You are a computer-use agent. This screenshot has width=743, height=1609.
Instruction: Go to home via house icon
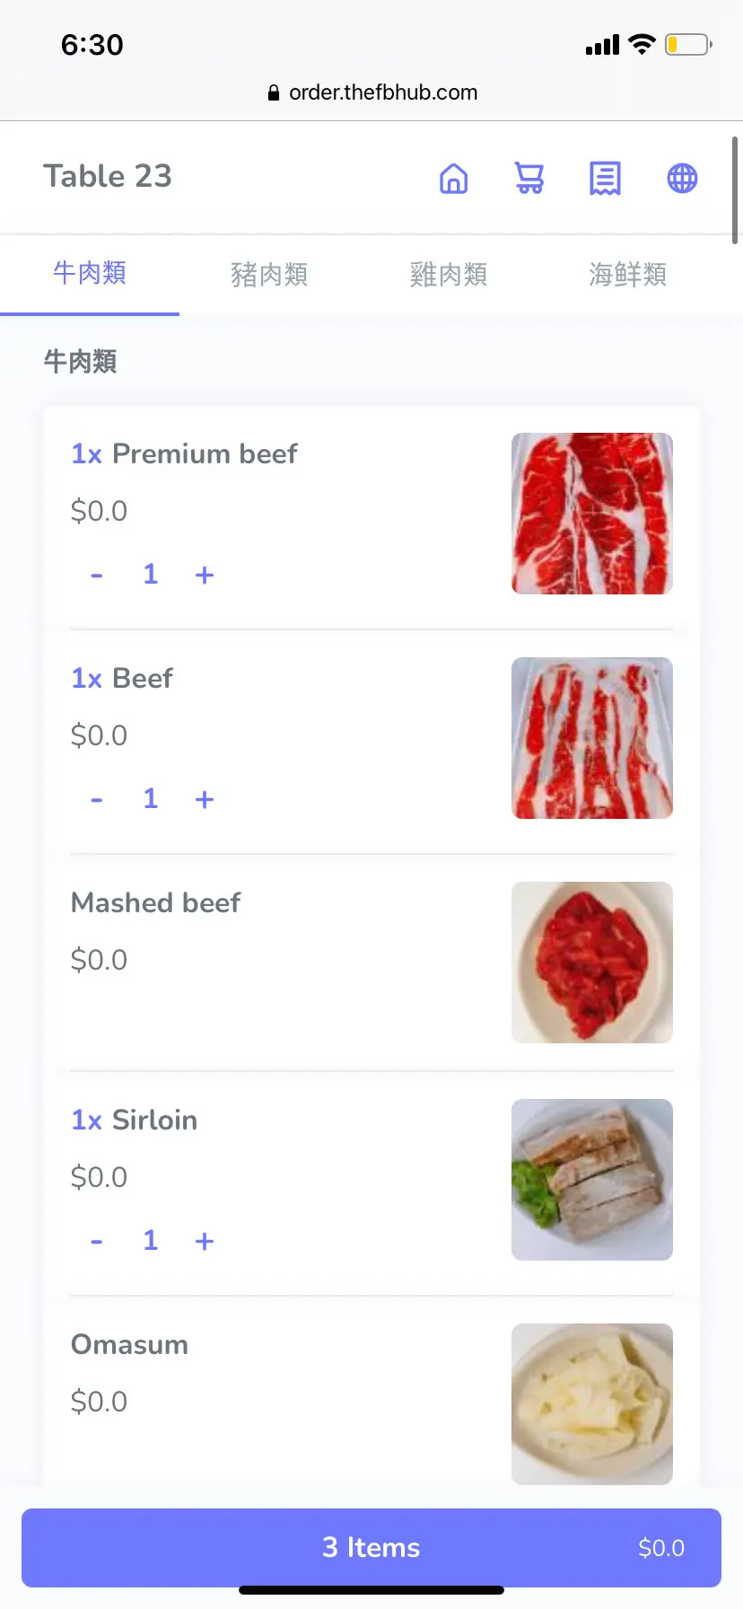coord(453,178)
